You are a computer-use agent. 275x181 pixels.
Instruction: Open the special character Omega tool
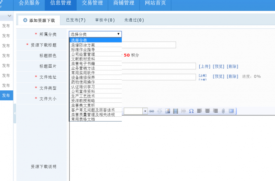click(191, 111)
